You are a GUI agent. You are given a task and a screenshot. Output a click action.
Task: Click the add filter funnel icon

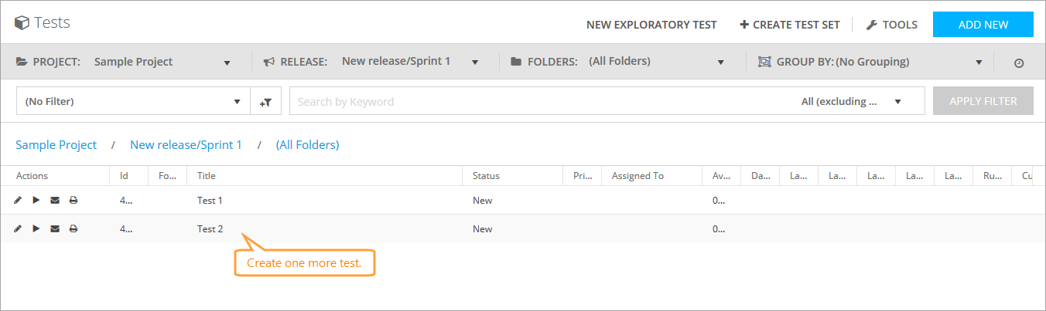pyautogui.click(x=265, y=101)
